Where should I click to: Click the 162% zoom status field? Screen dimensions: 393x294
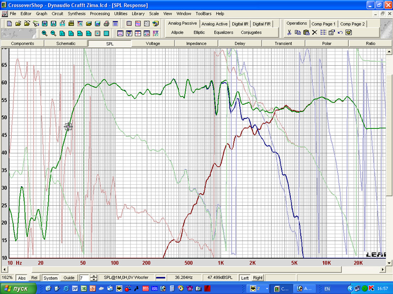click(x=7, y=278)
